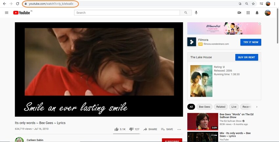Click the Filmora logo icon
This screenshot has width=279, height=142.
tap(192, 42)
